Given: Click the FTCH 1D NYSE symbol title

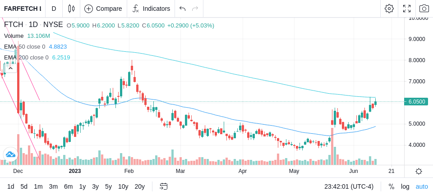Looking at the screenshot, I should point(33,25).
